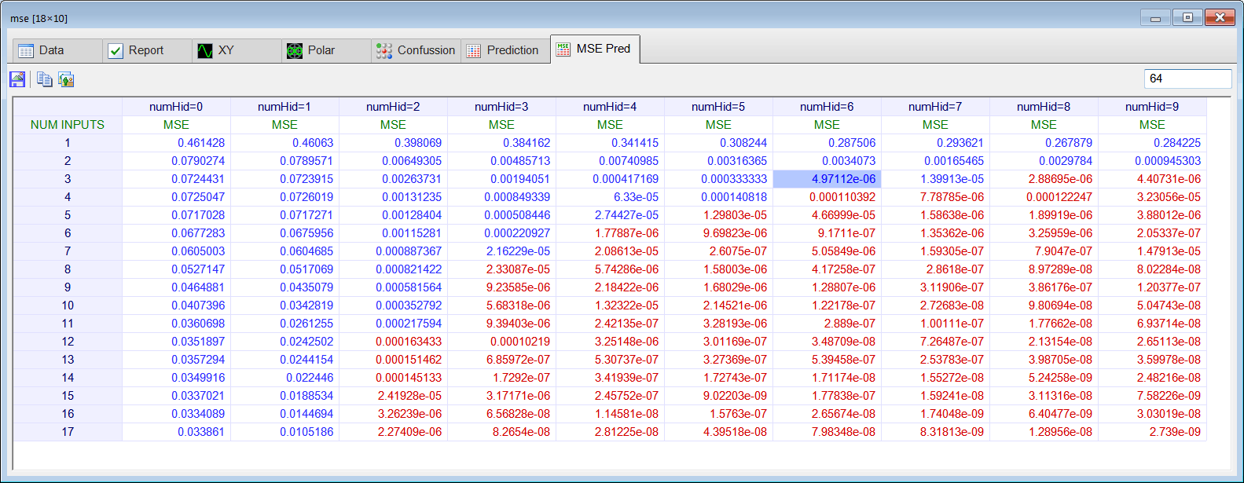Click the MSE subheader under numHid=9
Image resolution: width=1244 pixels, height=483 pixels.
tap(1152, 125)
